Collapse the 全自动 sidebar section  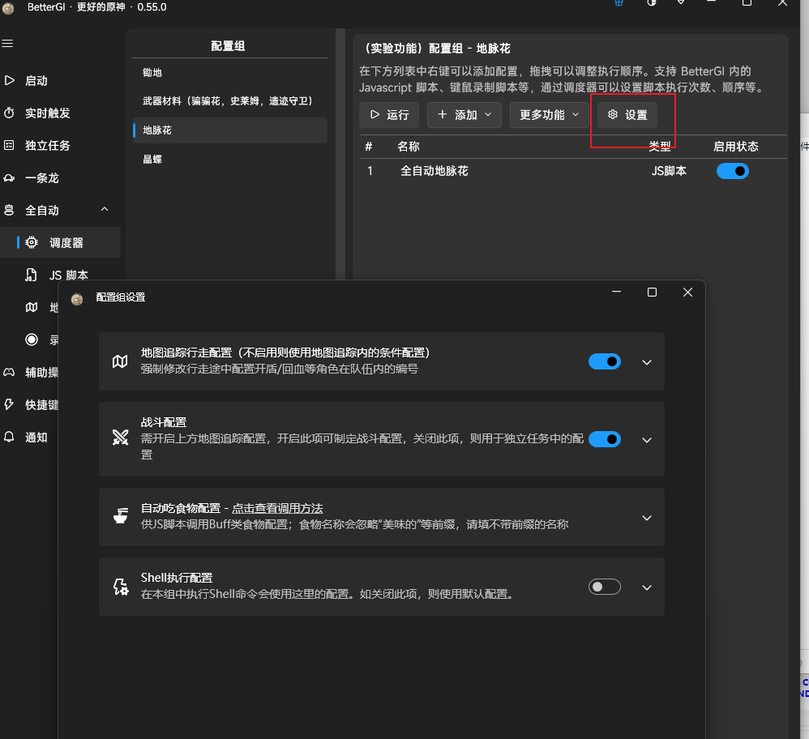tap(104, 209)
